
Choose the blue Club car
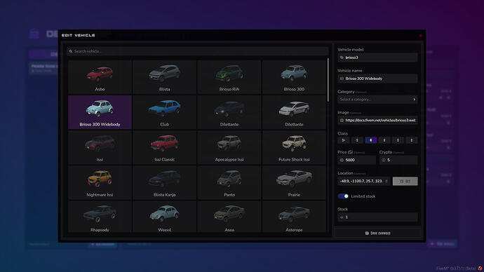165,112
